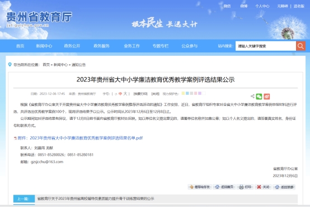Set the font size to 中
This screenshot has height=207, width=310.
[120, 94]
